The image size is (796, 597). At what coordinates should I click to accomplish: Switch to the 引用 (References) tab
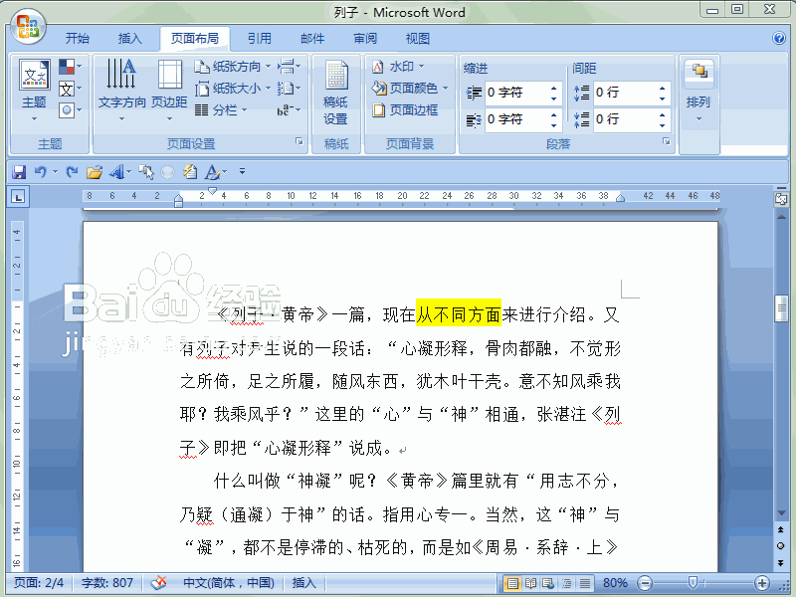click(259, 39)
